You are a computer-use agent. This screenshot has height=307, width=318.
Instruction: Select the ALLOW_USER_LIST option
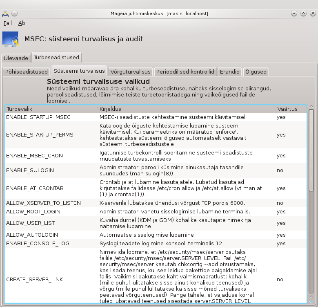(x=156, y=223)
